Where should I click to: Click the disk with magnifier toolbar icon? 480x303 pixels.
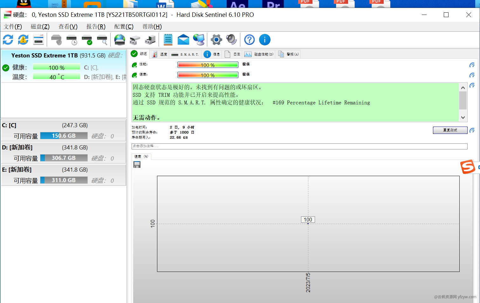tap(102, 40)
